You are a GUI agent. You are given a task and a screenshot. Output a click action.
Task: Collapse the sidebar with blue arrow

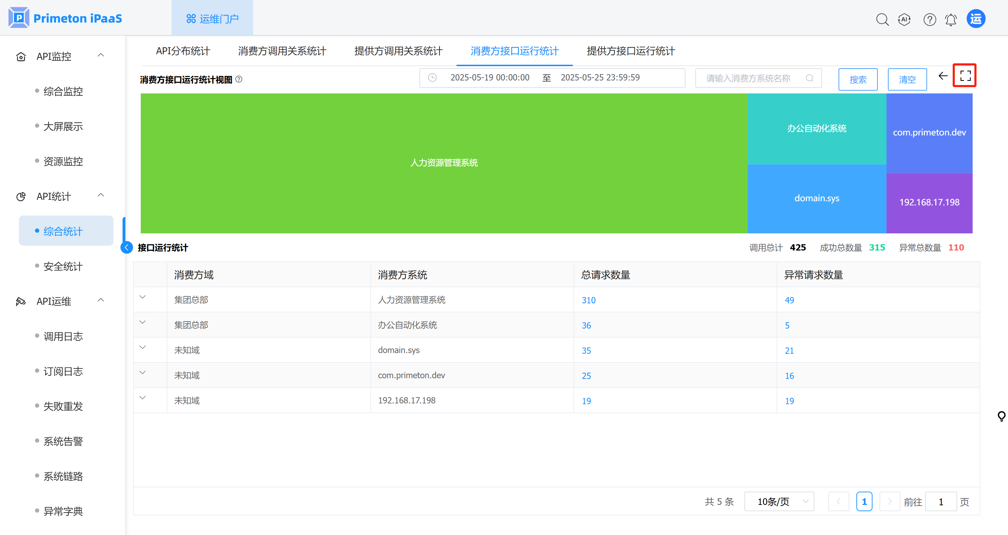[x=127, y=247]
